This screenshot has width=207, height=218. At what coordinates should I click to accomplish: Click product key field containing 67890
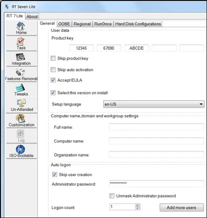click(109, 48)
